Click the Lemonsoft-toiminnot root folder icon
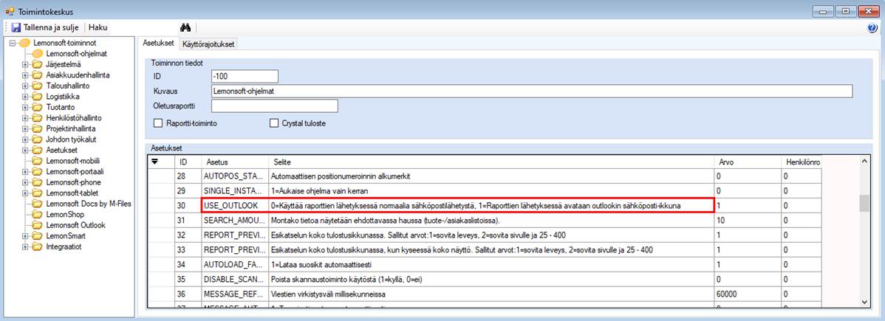Viewport: 885px width, 321px height. coord(25,43)
